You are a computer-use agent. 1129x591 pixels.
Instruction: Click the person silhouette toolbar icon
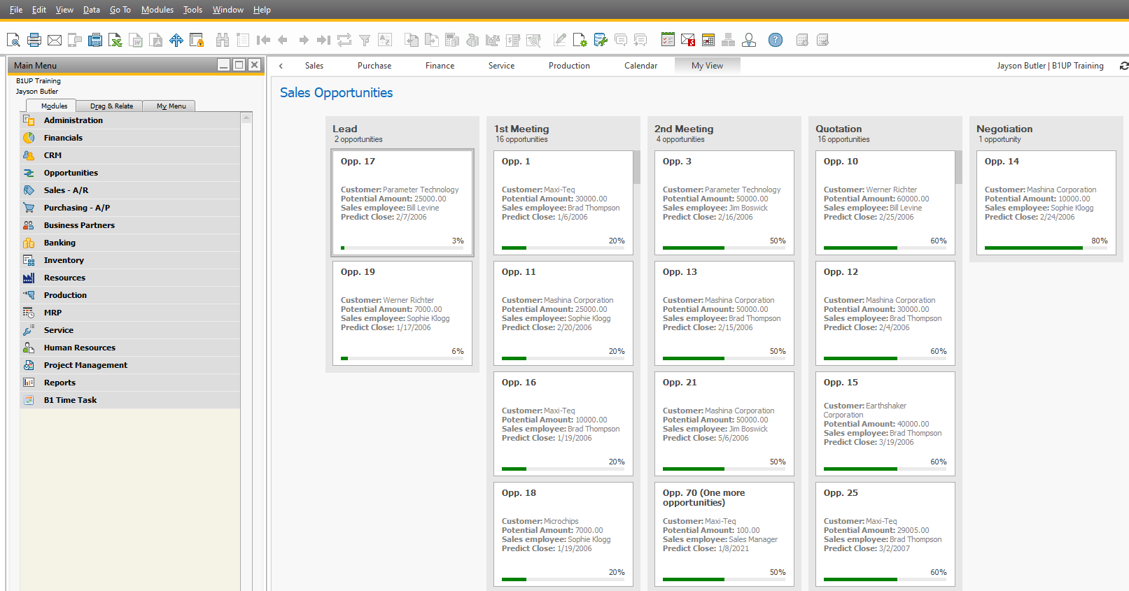click(x=749, y=40)
